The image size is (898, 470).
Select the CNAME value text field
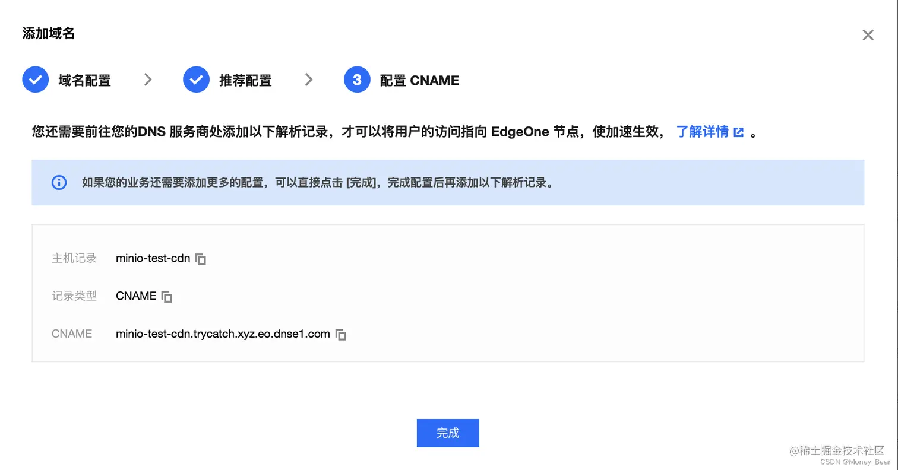[223, 334]
